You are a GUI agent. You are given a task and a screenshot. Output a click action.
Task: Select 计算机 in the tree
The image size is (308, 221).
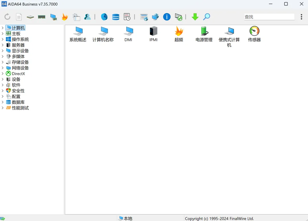15,28
